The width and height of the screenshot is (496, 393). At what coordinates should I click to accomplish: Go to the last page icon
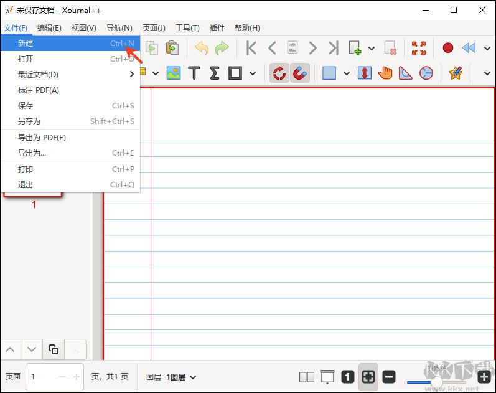click(x=333, y=48)
